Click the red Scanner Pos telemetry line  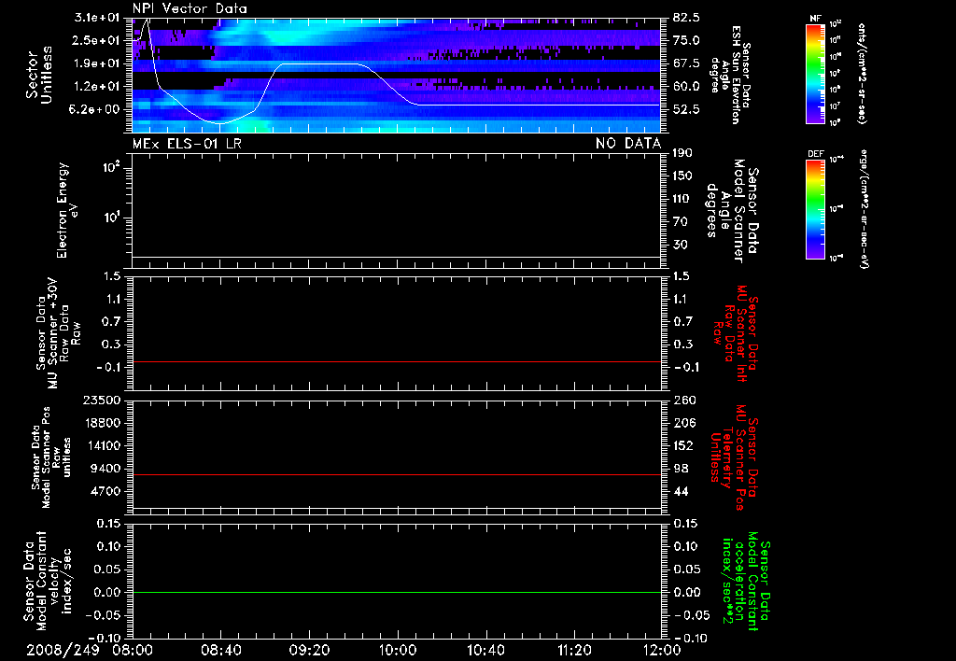[396, 474]
